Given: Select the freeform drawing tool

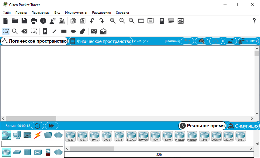Looking at the screenshot, I should pyautogui.click(x=83, y=31).
